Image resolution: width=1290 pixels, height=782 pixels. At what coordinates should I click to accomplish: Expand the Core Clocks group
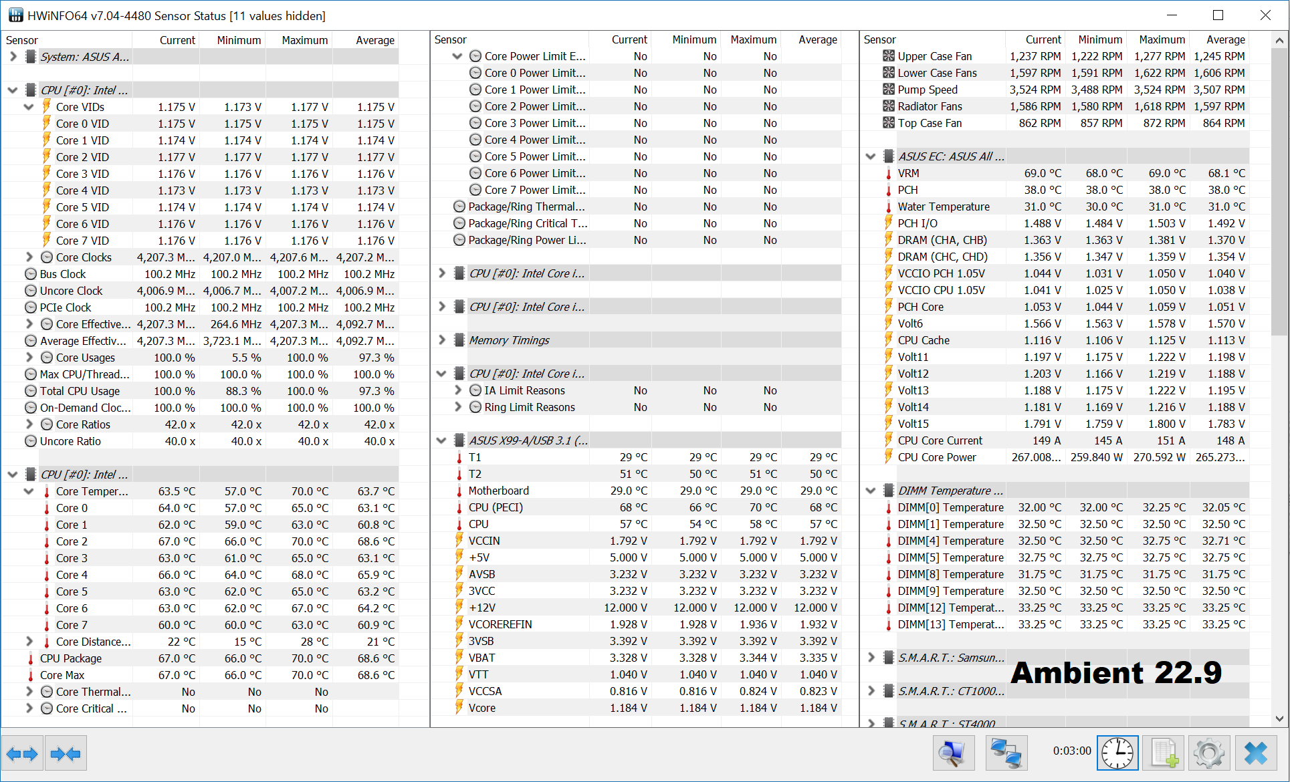point(29,257)
